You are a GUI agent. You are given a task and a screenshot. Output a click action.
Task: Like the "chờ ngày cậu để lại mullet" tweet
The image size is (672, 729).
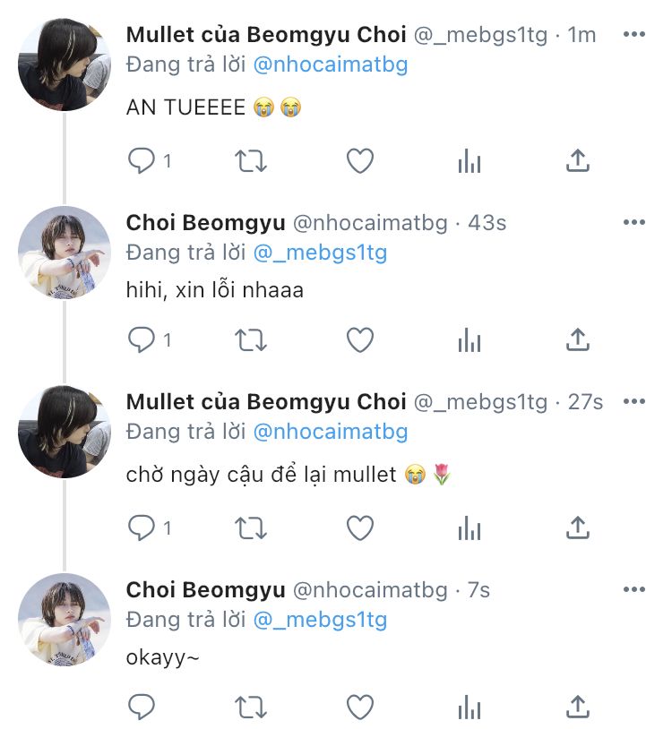[x=360, y=528]
